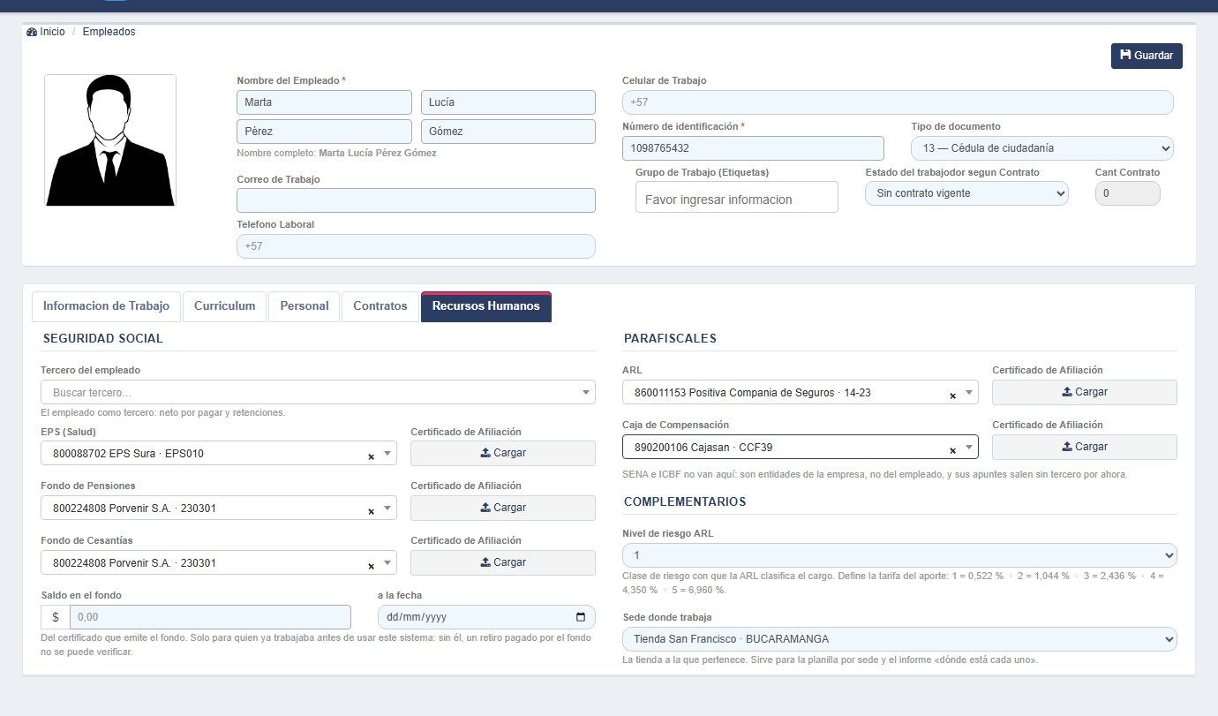Focus the Telefono Laboral input
The width and height of the screenshot is (1218, 716).
click(416, 246)
